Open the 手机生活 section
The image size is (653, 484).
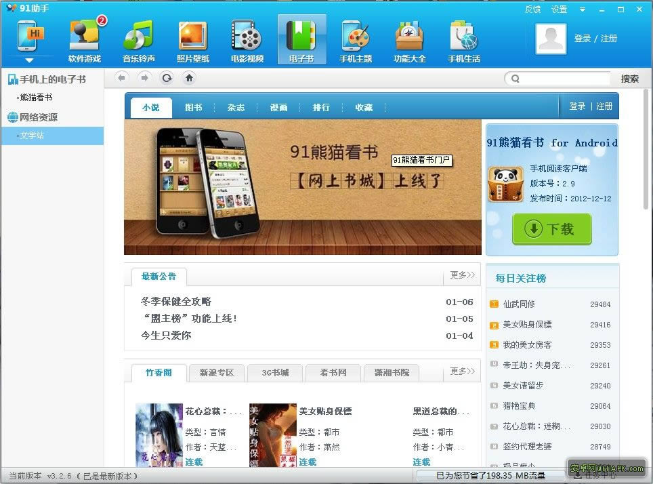point(464,41)
